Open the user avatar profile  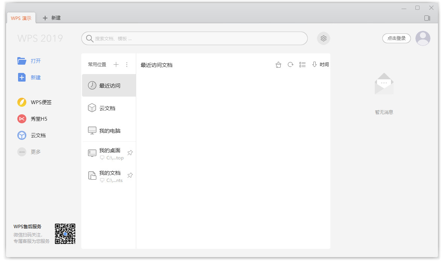coord(423,38)
